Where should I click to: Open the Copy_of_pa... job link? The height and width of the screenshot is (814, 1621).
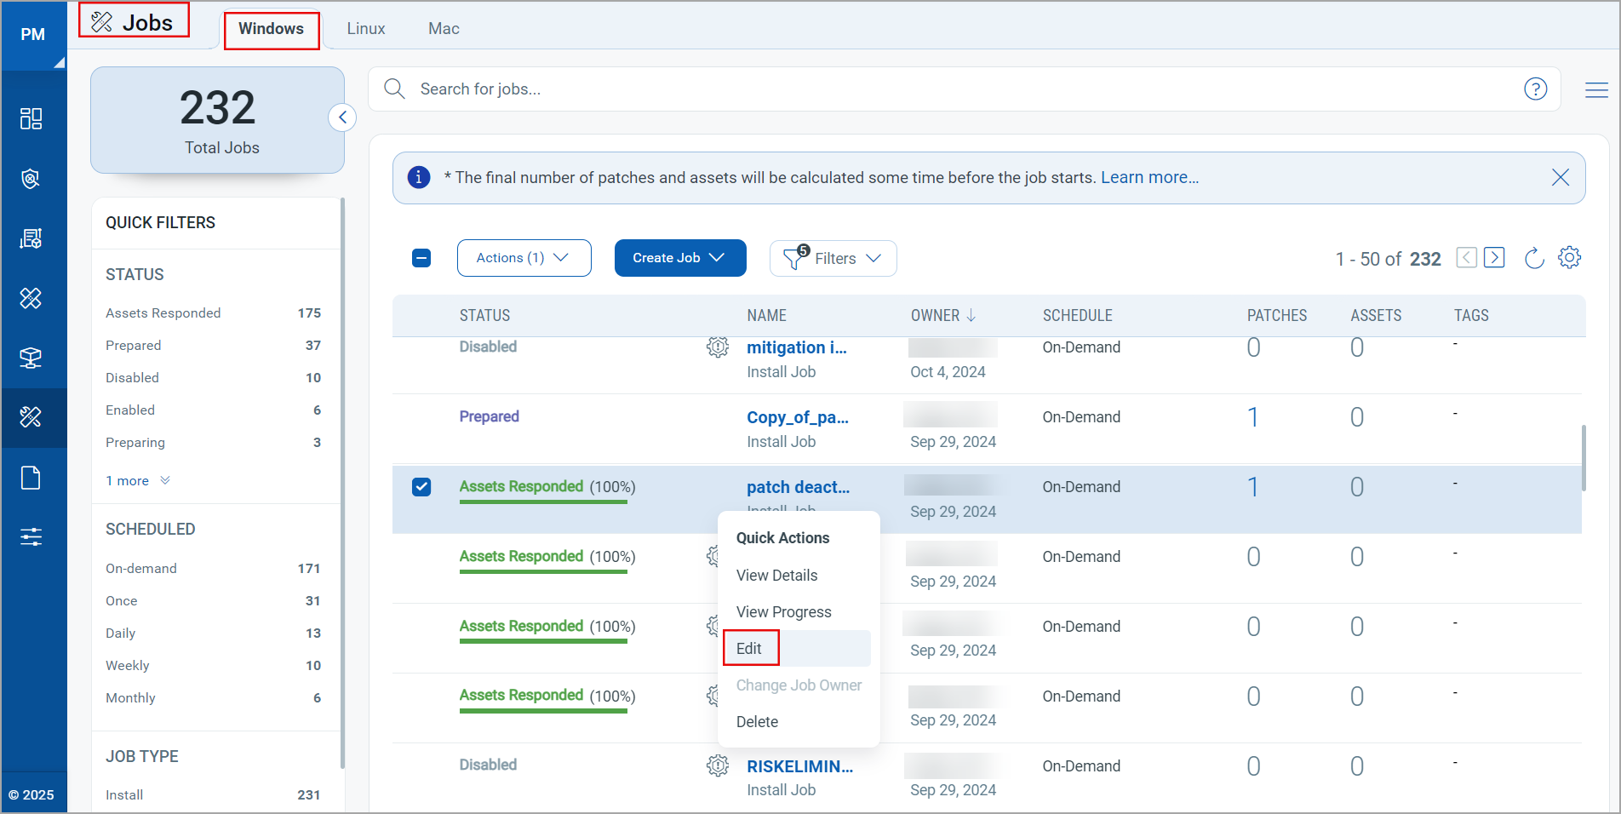[x=798, y=417]
